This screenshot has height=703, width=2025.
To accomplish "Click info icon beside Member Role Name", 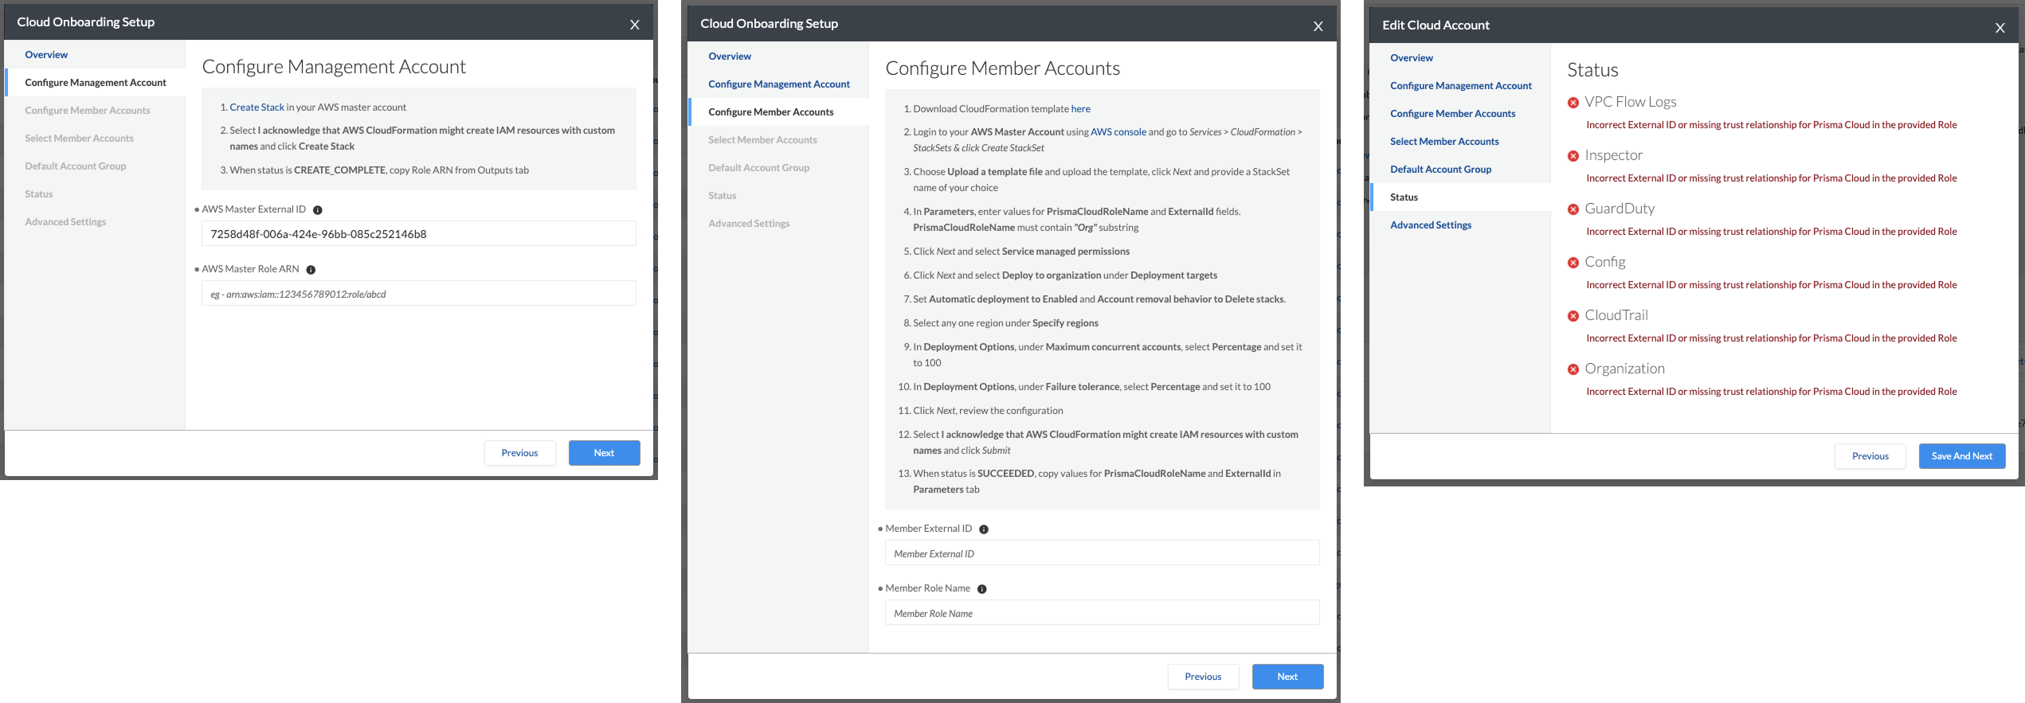I will (x=982, y=589).
